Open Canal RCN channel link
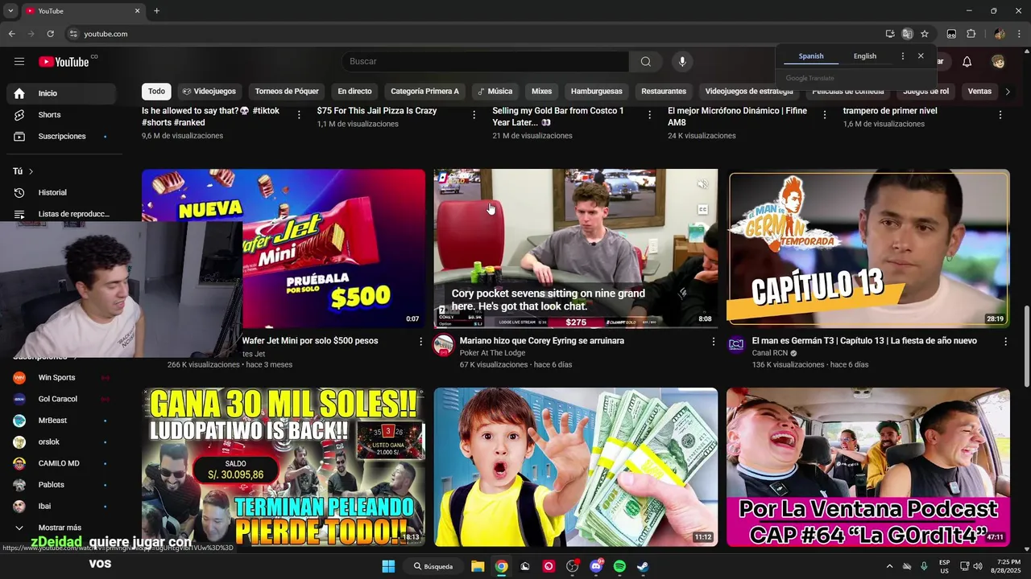This screenshot has width=1031, height=579. tap(769, 353)
